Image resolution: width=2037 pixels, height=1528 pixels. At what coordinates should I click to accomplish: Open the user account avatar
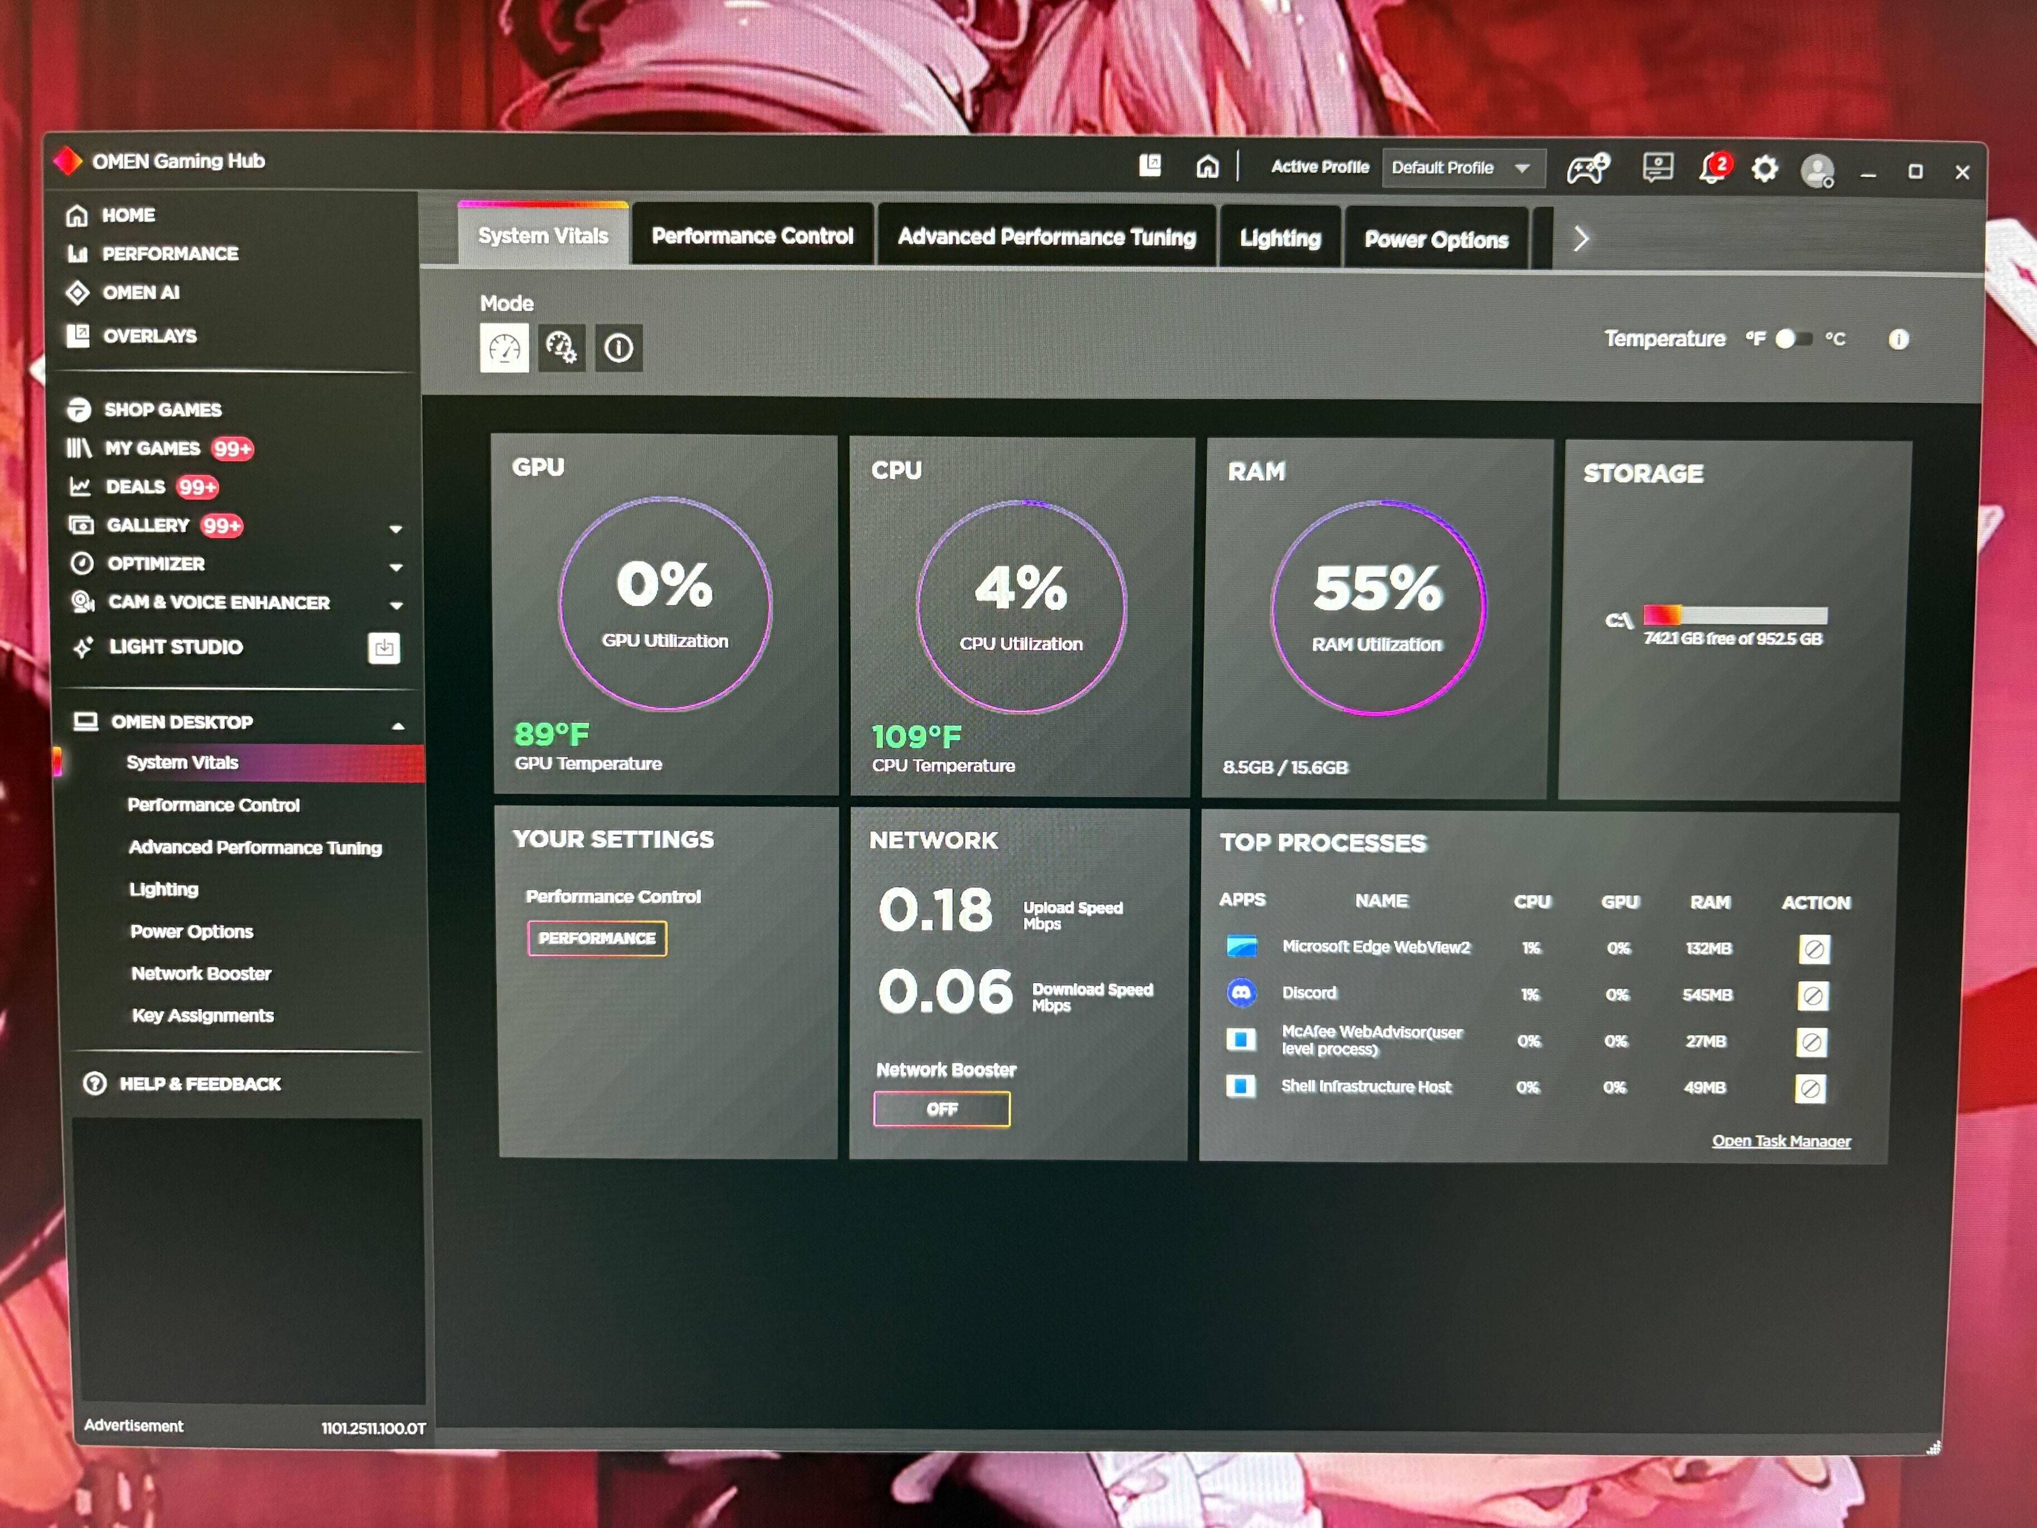1818,171
